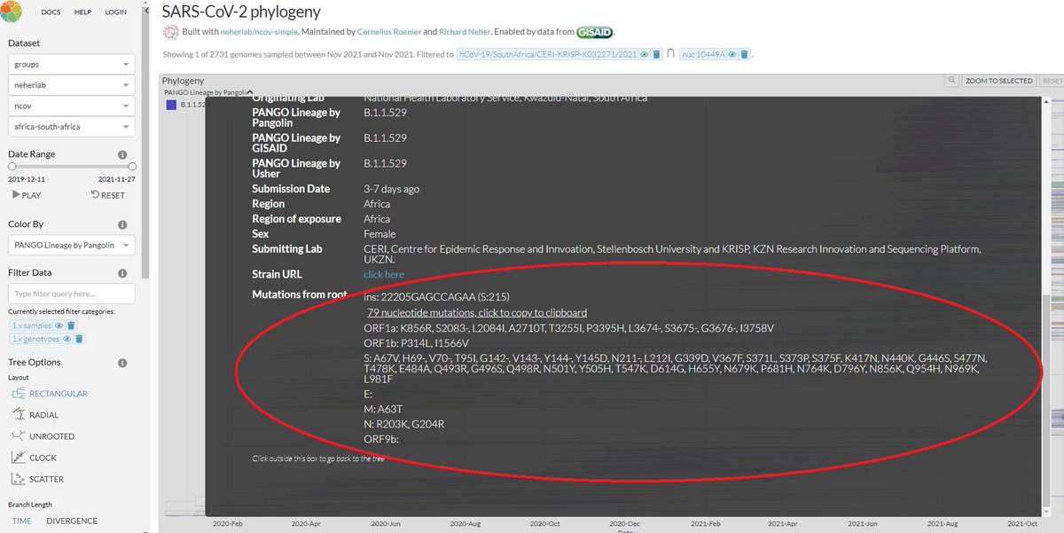This screenshot has width=1064, height=533.
Task: Click the tree RESET button at top right
Action: click(1052, 81)
